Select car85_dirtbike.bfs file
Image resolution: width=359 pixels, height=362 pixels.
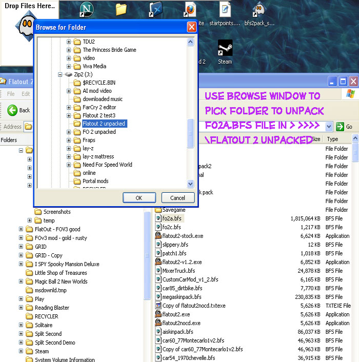click(x=182, y=288)
